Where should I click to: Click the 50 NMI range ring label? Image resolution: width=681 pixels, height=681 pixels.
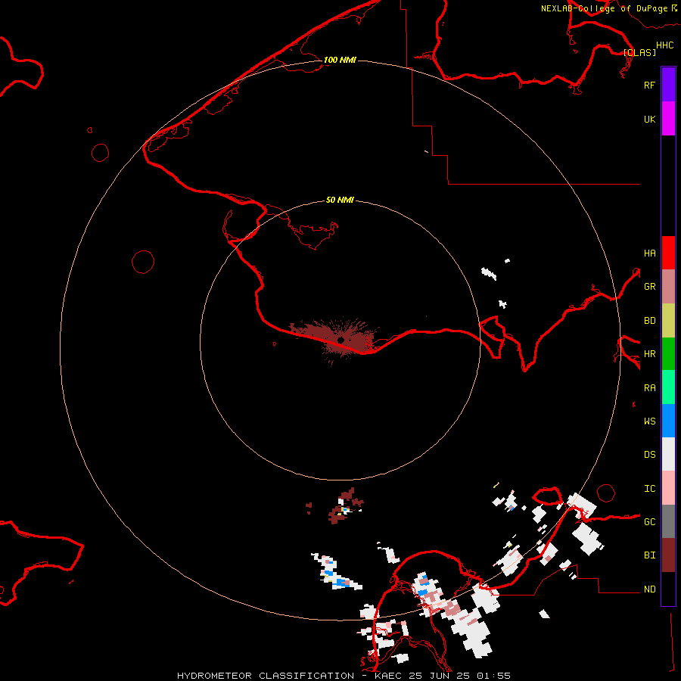pos(340,200)
